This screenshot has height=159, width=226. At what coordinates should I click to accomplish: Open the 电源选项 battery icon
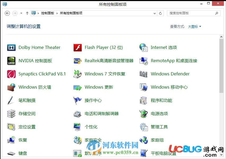(x=143, y=114)
